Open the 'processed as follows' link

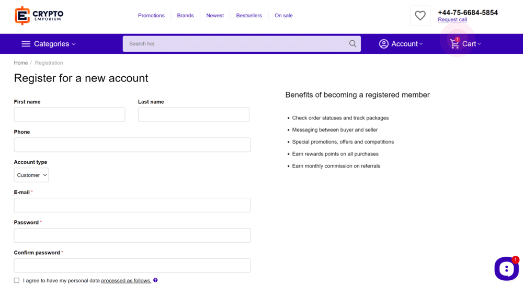pyautogui.click(x=126, y=281)
